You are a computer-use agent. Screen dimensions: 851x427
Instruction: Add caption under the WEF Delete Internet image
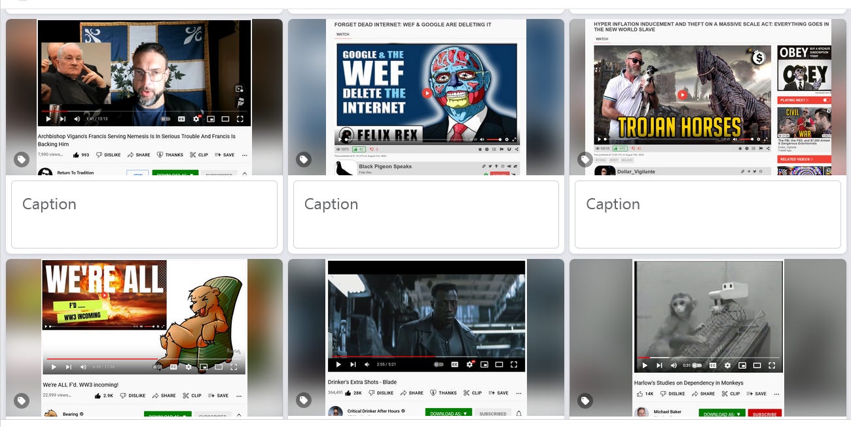coord(426,214)
